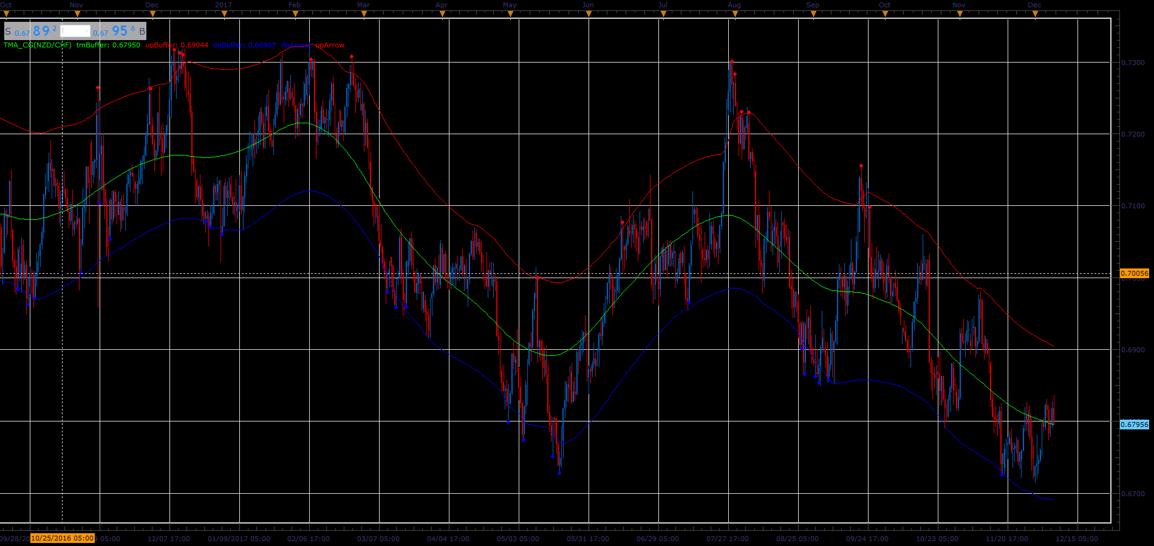Select the TMA_CG(NZD/CHF) indicator label
Image resolution: width=1154 pixels, height=546 pixels.
coord(38,45)
